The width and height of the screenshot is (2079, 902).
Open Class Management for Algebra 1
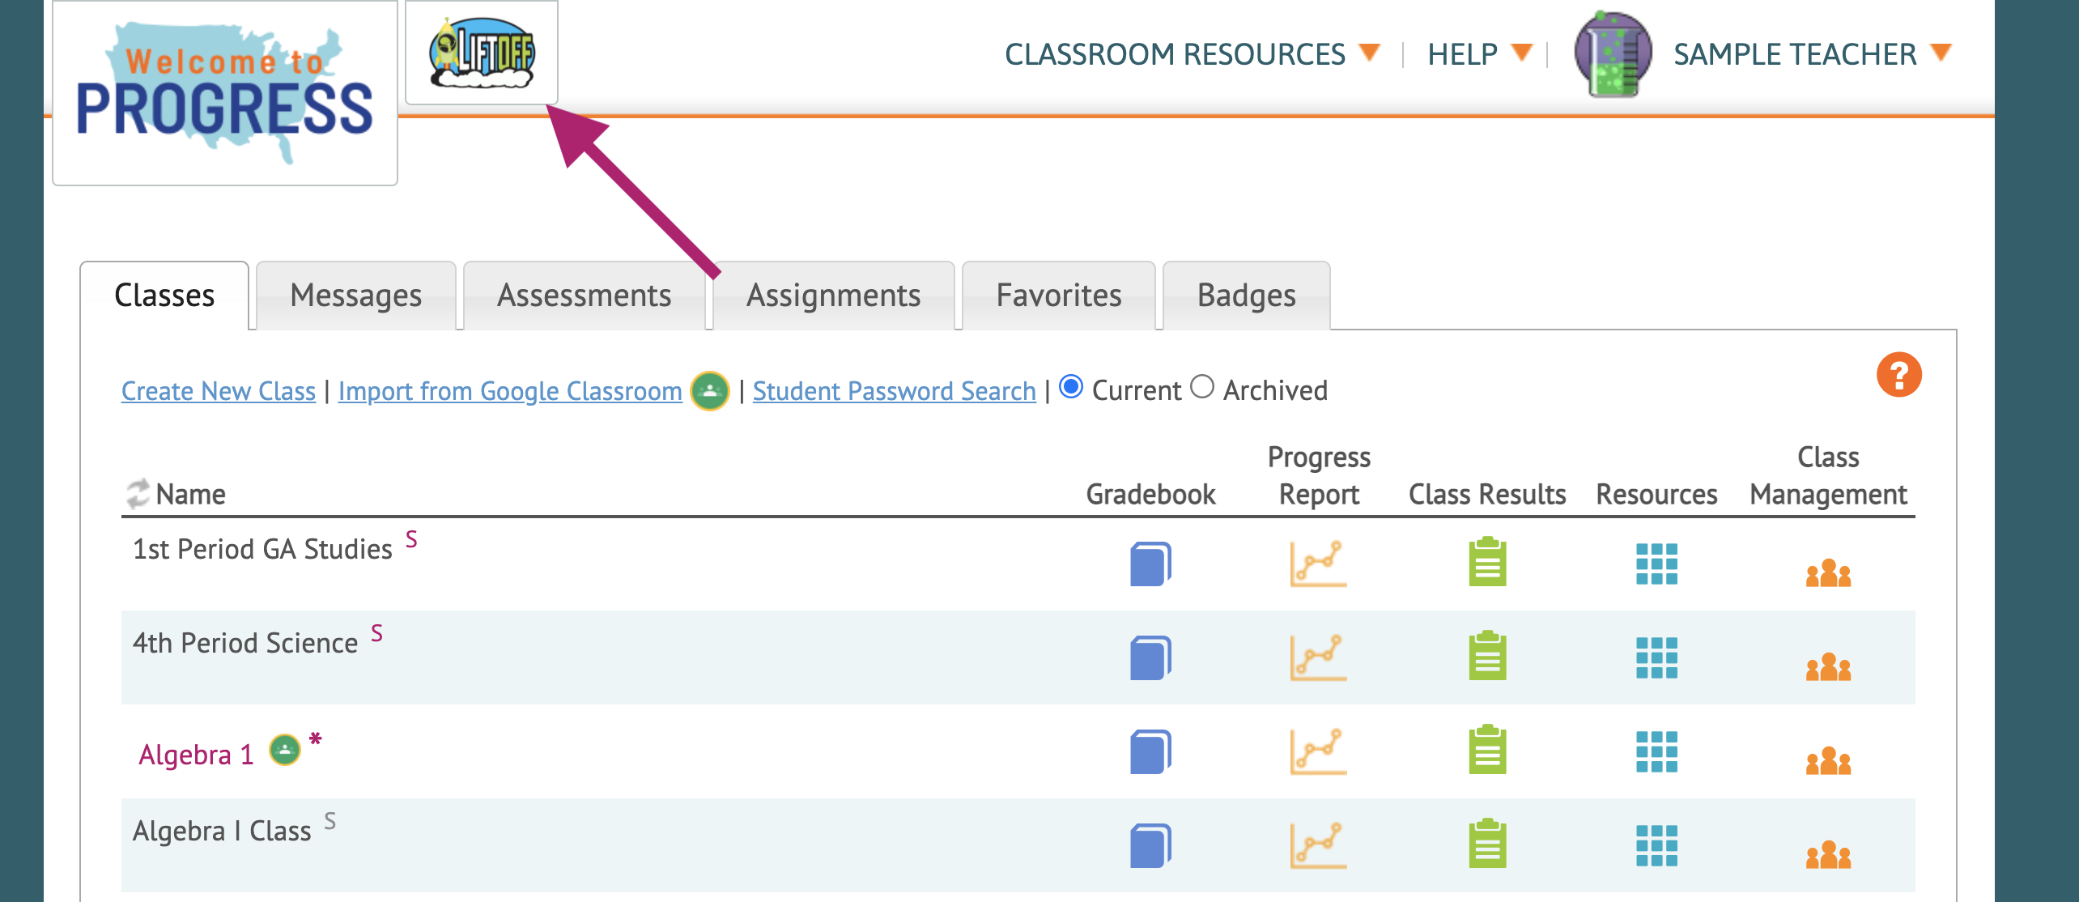pyautogui.click(x=1828, y=761)
